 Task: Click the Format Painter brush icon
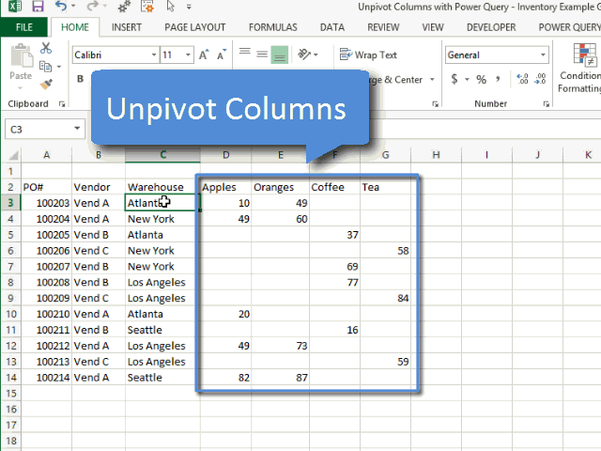point(46,84)
